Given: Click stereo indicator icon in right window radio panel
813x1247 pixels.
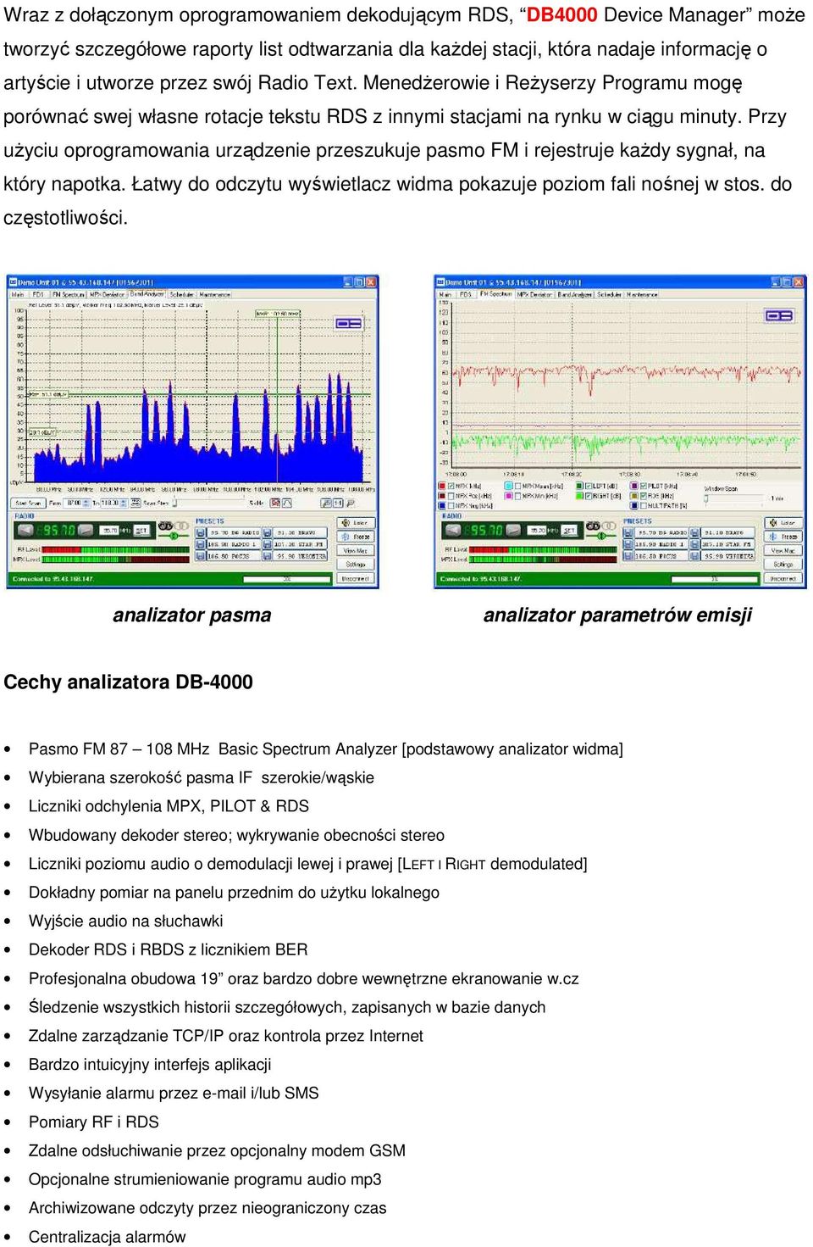Looking at the screenshot, I should click(593, 526).
